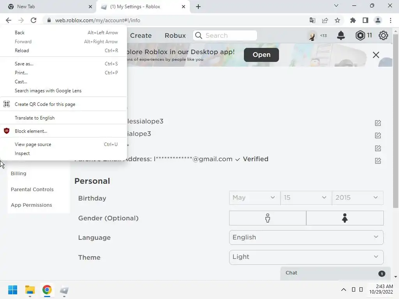The height and width of the screenshot is (299, 399).
Task: Click the Roblox app icon in taskbar
Action: coord(64,290)
